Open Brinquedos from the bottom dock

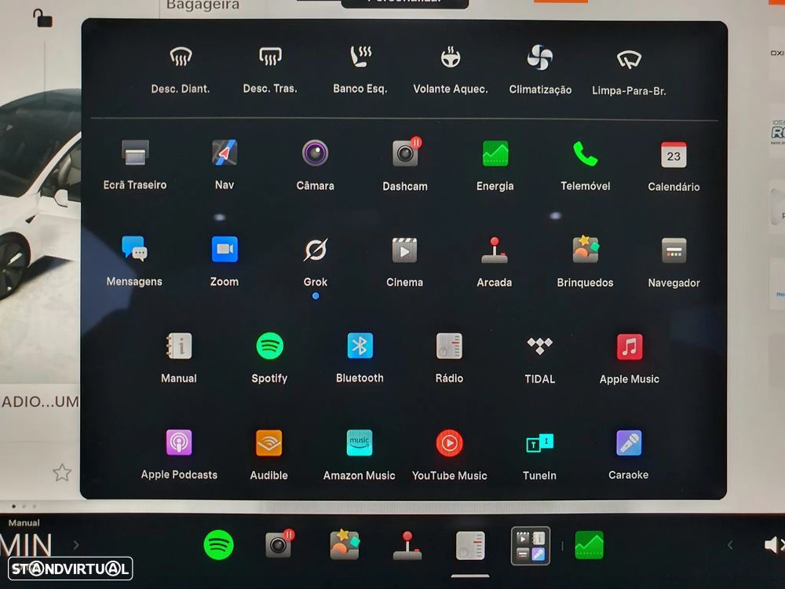[345, 544]
